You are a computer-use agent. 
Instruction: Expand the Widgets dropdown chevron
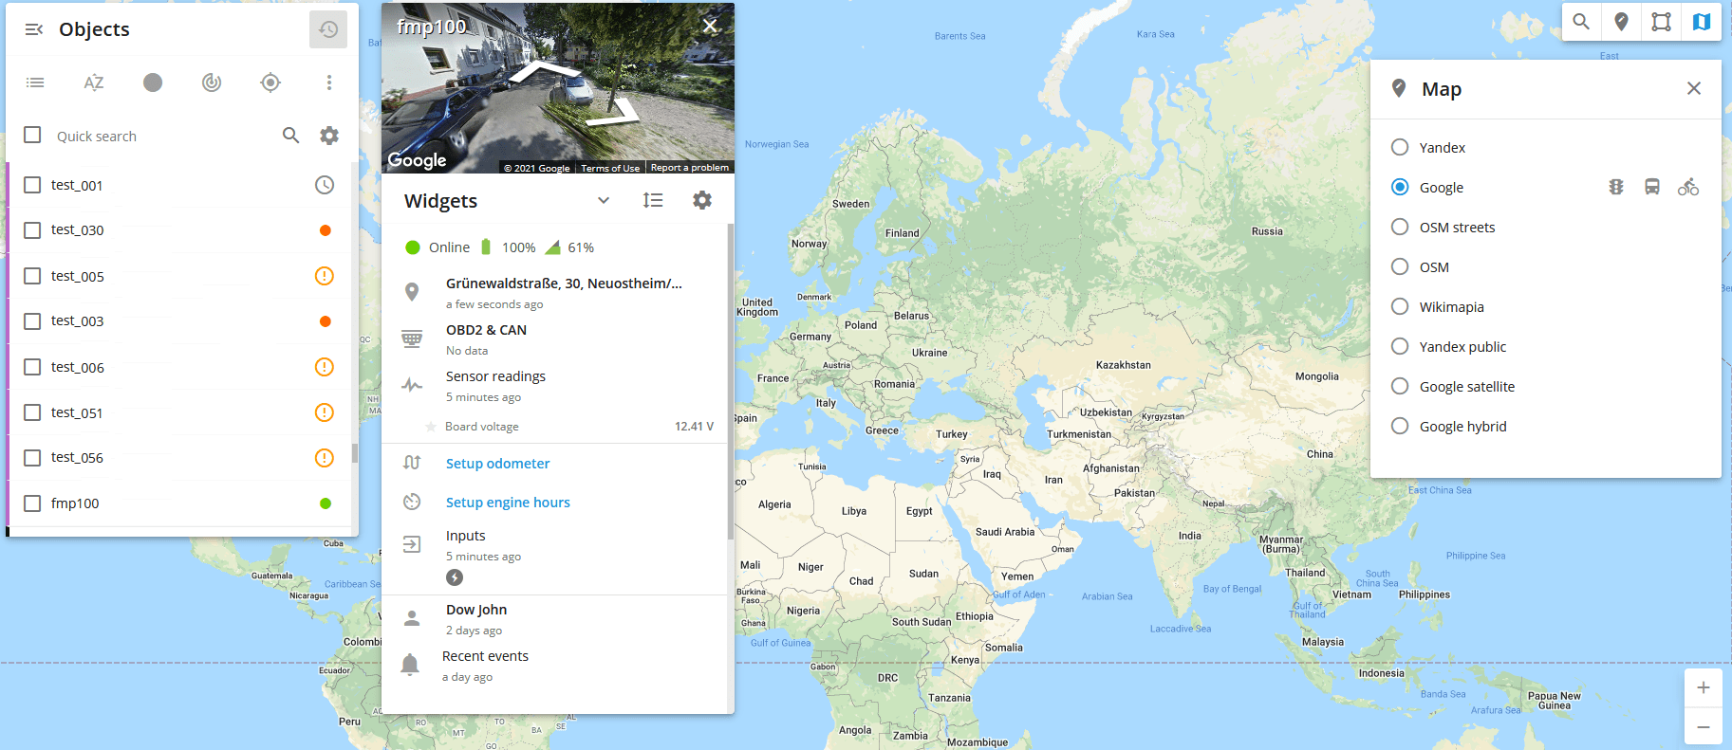point(604,200)
